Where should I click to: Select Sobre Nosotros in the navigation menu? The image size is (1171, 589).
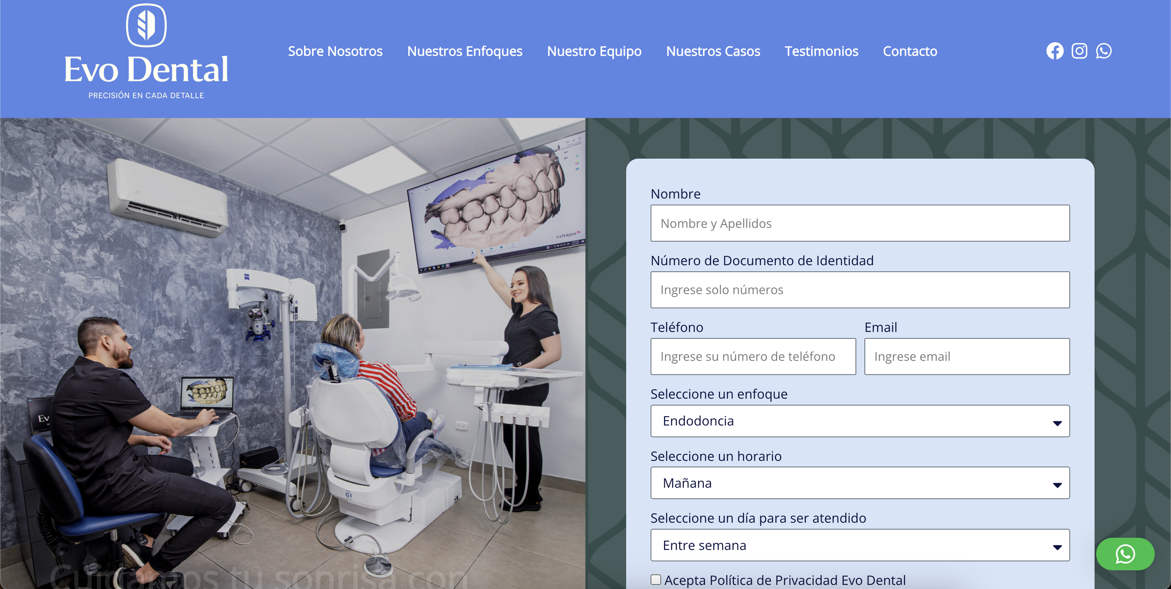tap(335, 51)
